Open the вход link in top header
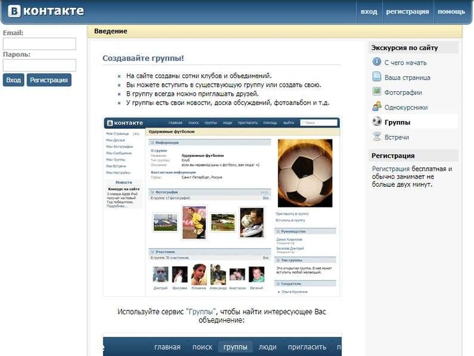The width and height of the screenshot is (474, 356). 369,12
